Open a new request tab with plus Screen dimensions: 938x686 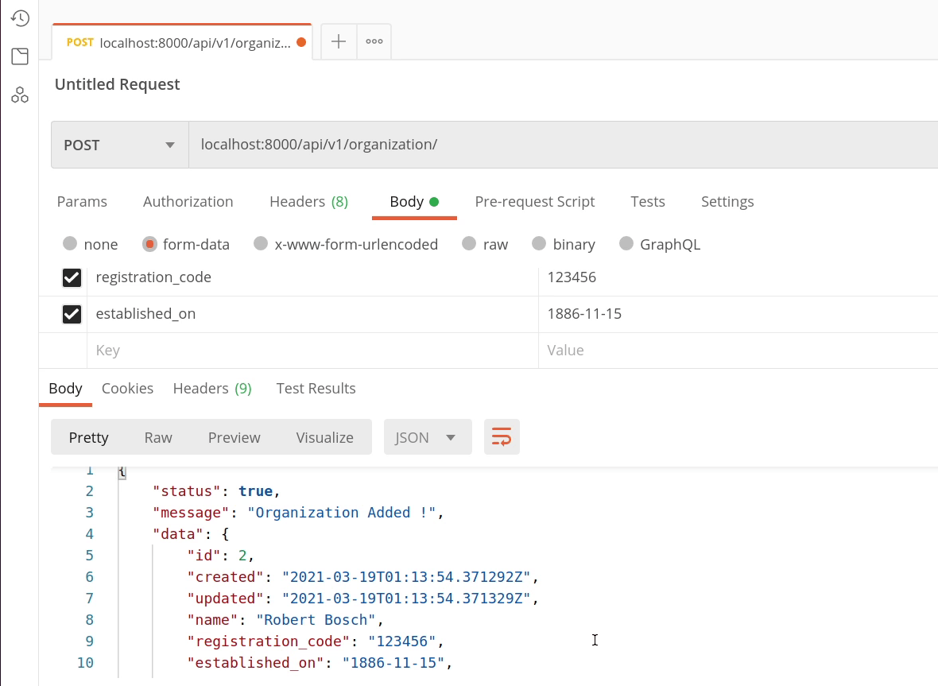click(339, 42)
